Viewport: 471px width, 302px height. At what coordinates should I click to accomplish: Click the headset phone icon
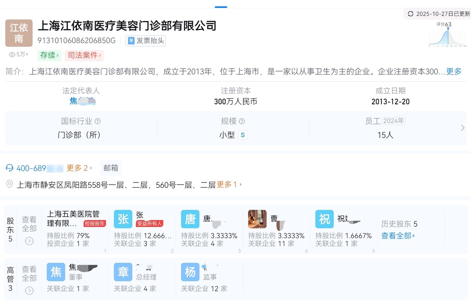coord(10,168)
